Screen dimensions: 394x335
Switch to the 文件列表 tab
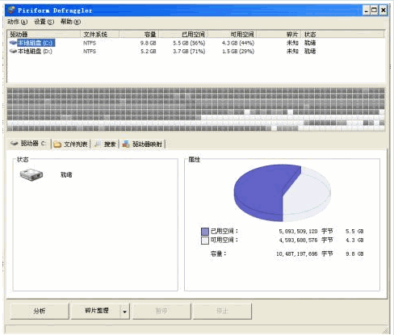click(70, 144)
